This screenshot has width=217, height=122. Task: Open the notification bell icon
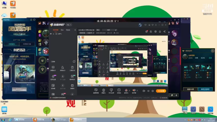[160, 31]
